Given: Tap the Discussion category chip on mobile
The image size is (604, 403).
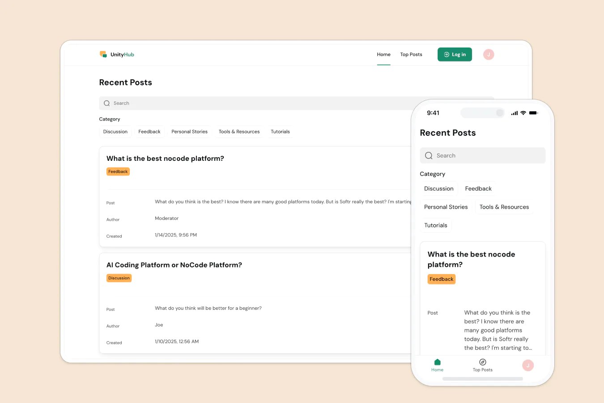Looking at the screenshot, I should pyautogui.click(x=439, y=189).
